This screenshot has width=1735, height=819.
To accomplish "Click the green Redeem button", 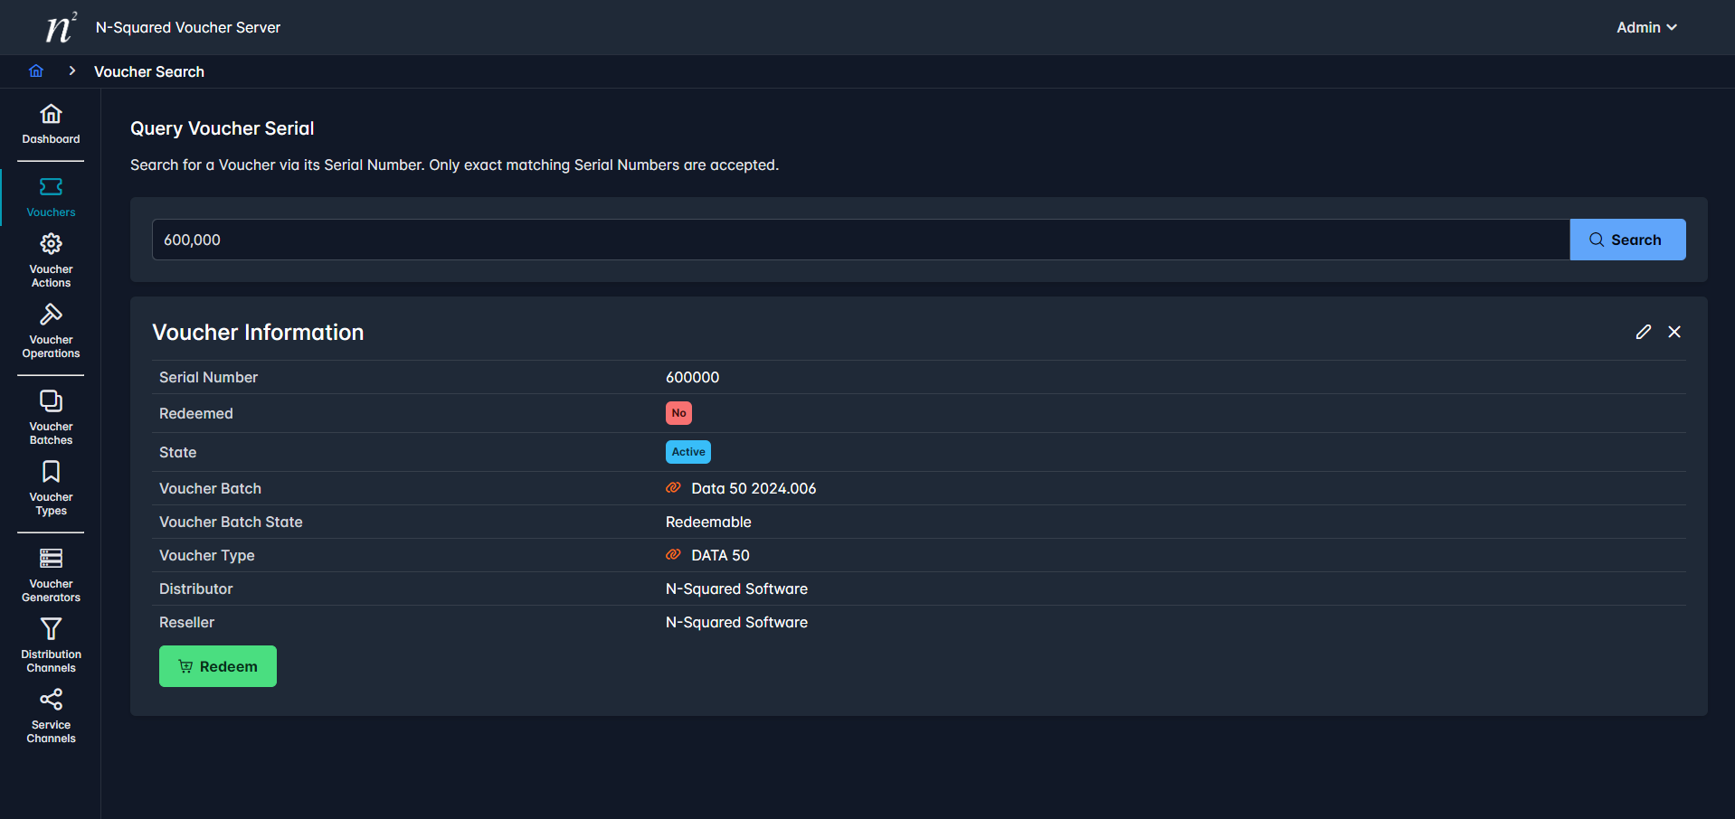I will coord(218,666).
